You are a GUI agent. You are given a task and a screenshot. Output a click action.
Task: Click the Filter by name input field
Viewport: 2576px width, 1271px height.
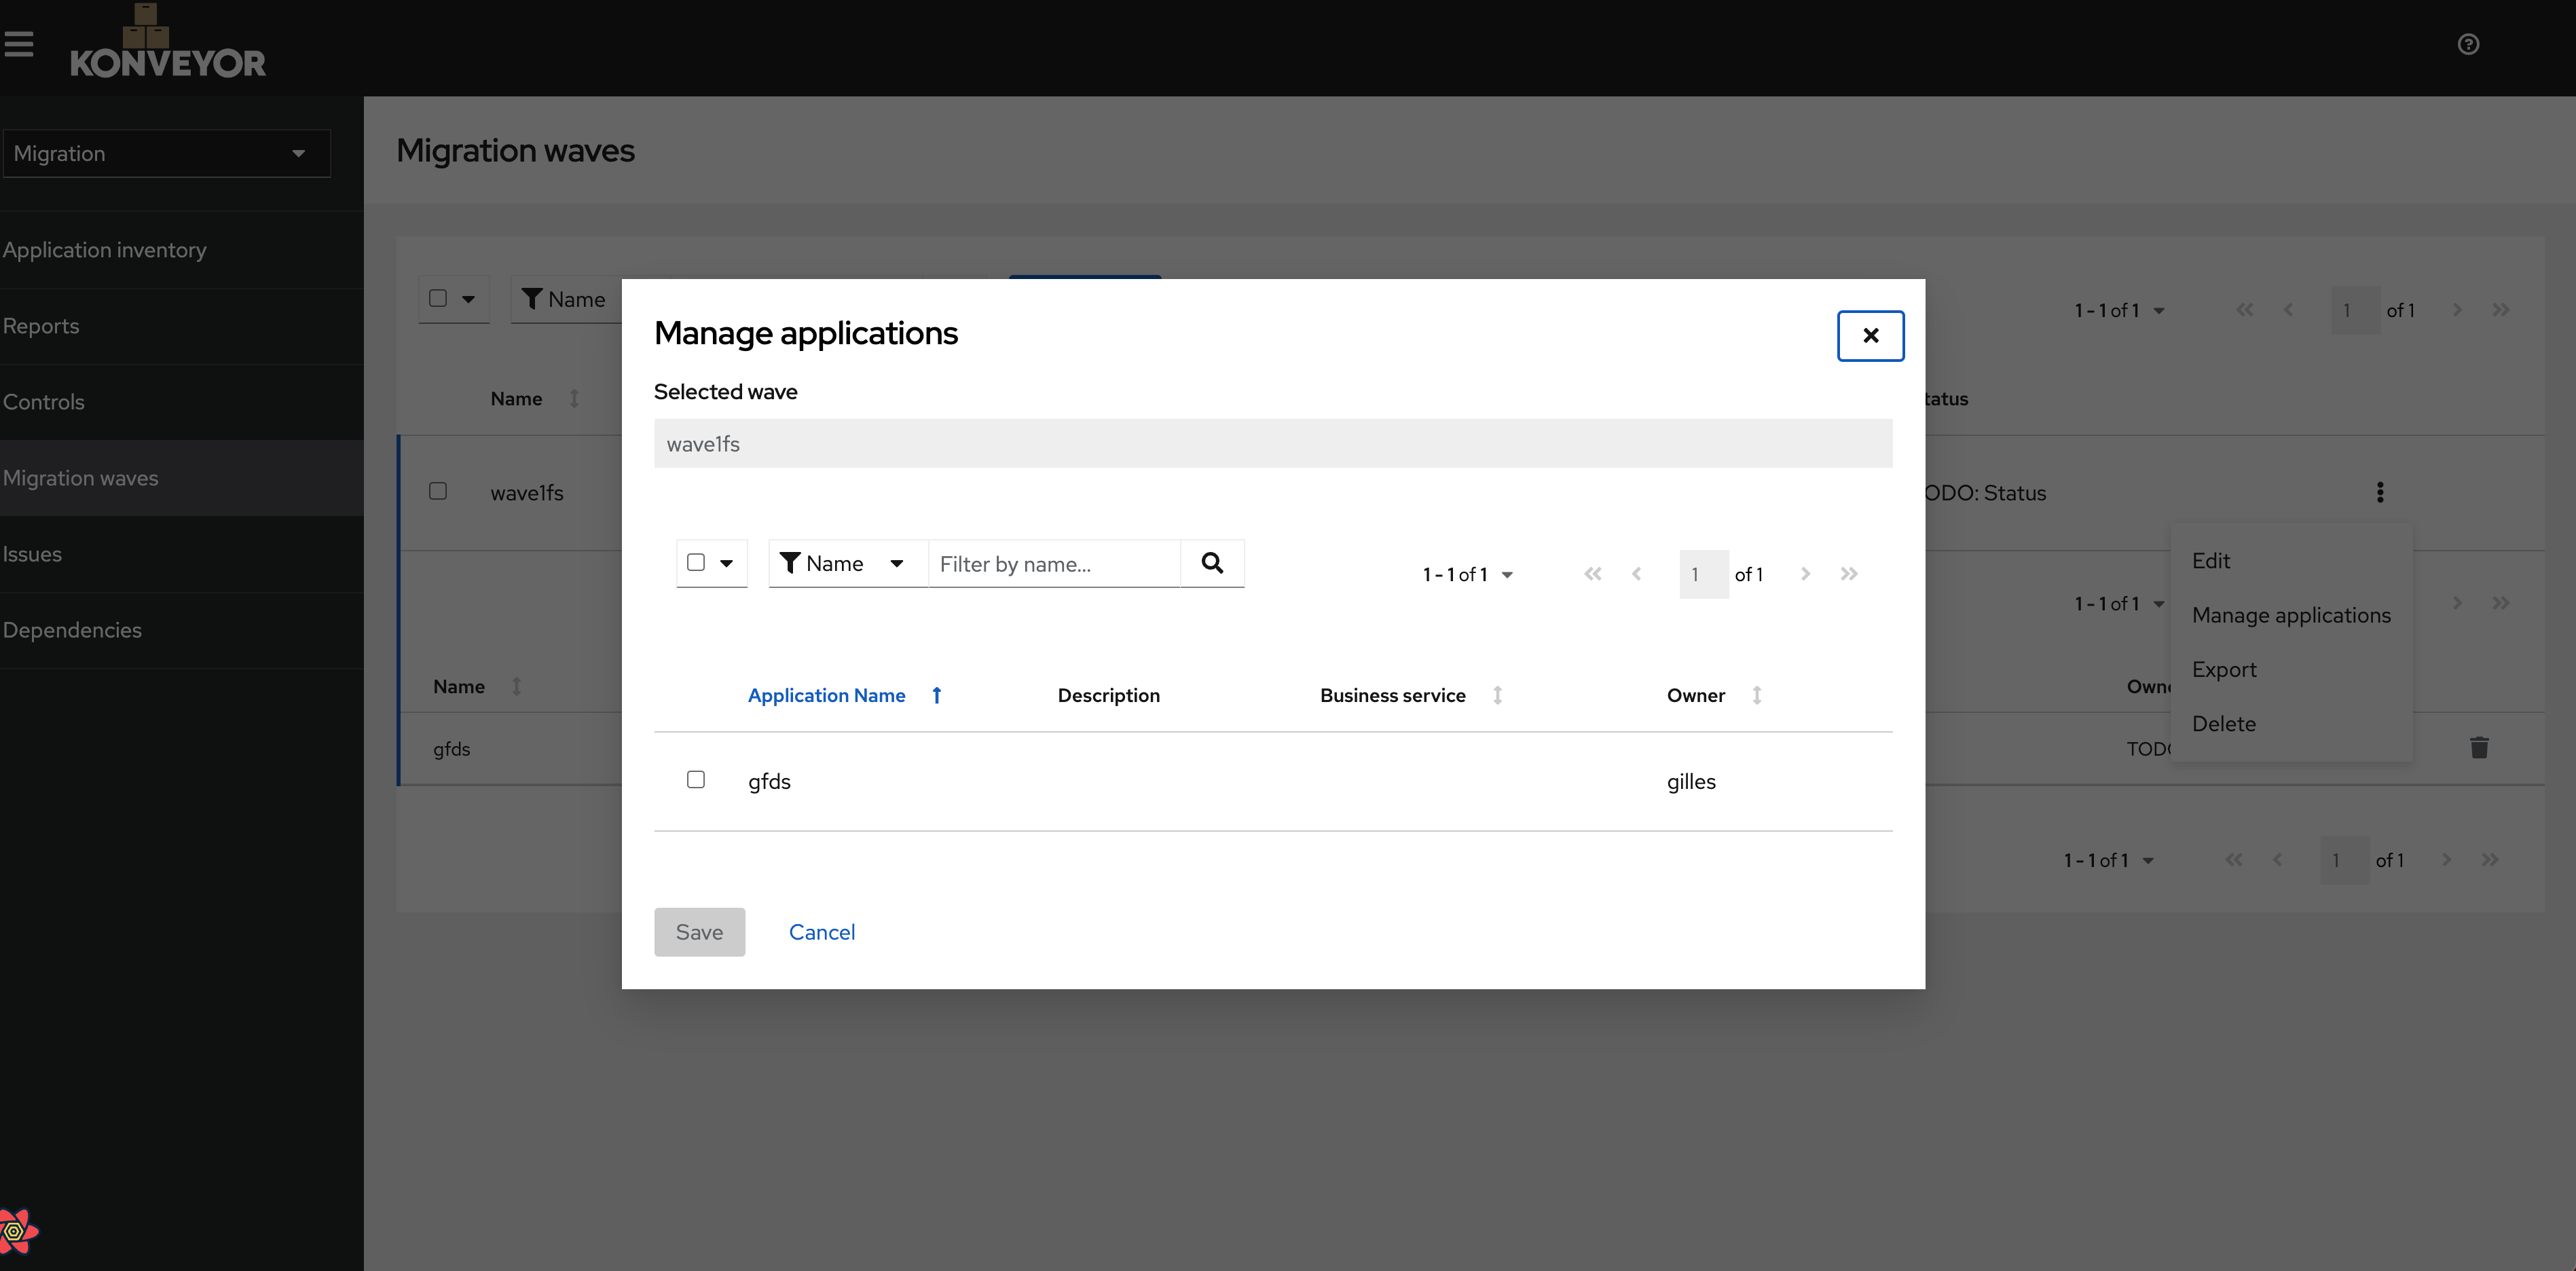[1053, 563]
